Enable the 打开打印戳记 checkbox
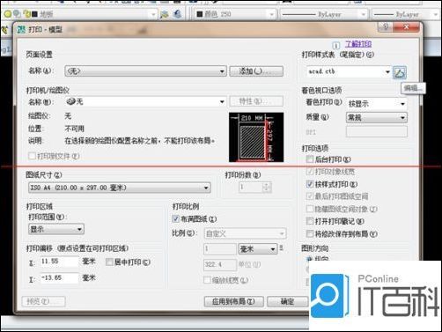442x332 pixels. (310, 221)
